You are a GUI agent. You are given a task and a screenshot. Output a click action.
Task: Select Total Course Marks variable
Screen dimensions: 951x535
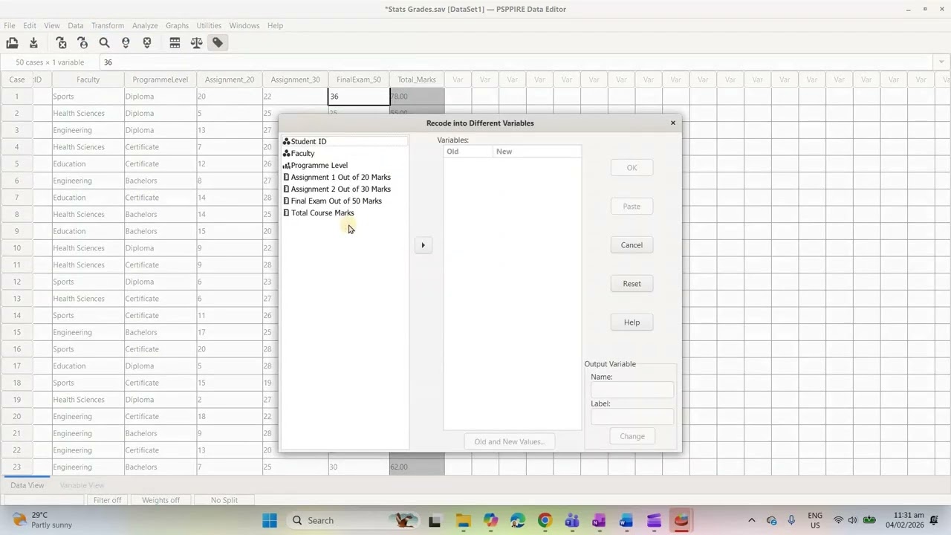(x=345, y=213)
